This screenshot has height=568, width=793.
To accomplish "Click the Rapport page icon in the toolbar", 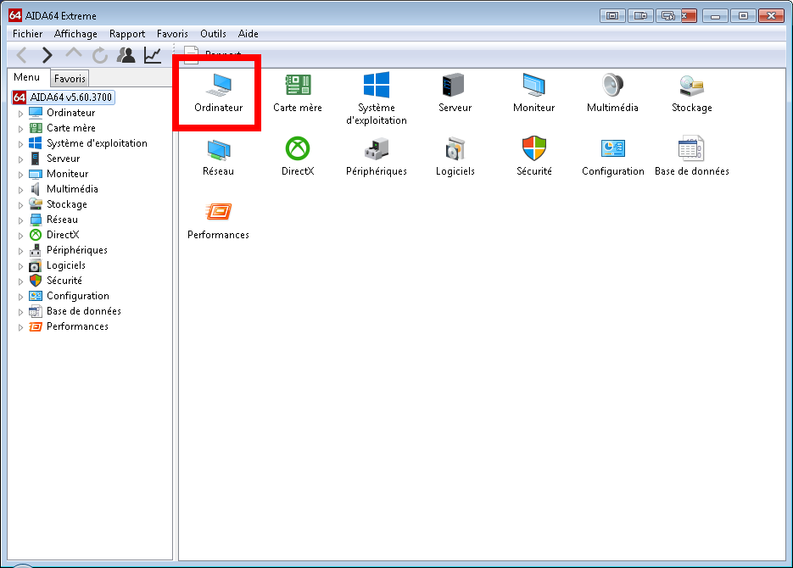I will point(191,55).
